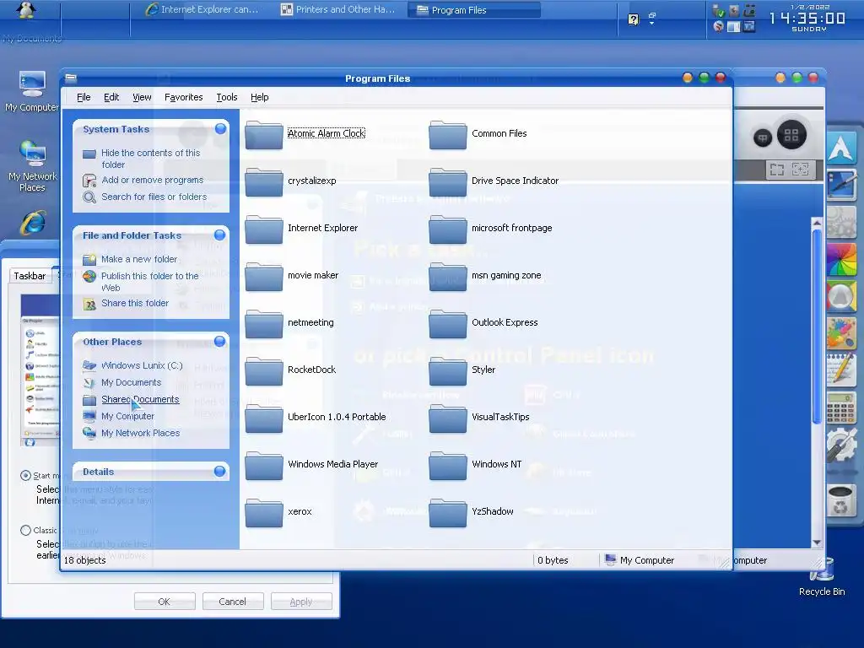Image resolution: width=864 pixels, height=648 pixels.
Task: Switch to the Taskbar tab
Action: pos(30,276)
